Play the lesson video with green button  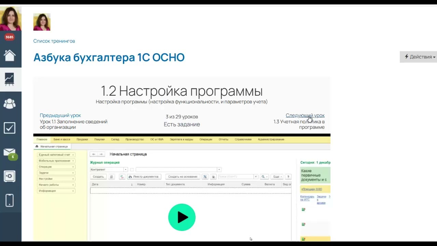click(x=182, y=217)
